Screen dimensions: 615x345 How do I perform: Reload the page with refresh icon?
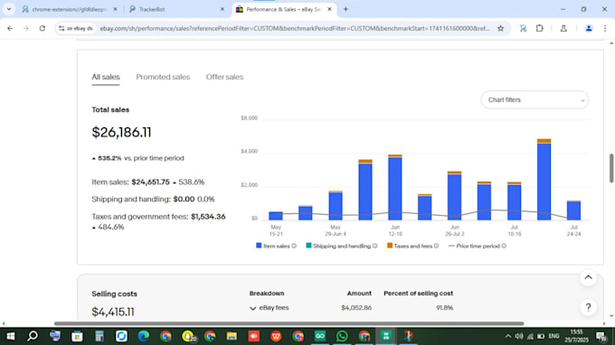43,28
